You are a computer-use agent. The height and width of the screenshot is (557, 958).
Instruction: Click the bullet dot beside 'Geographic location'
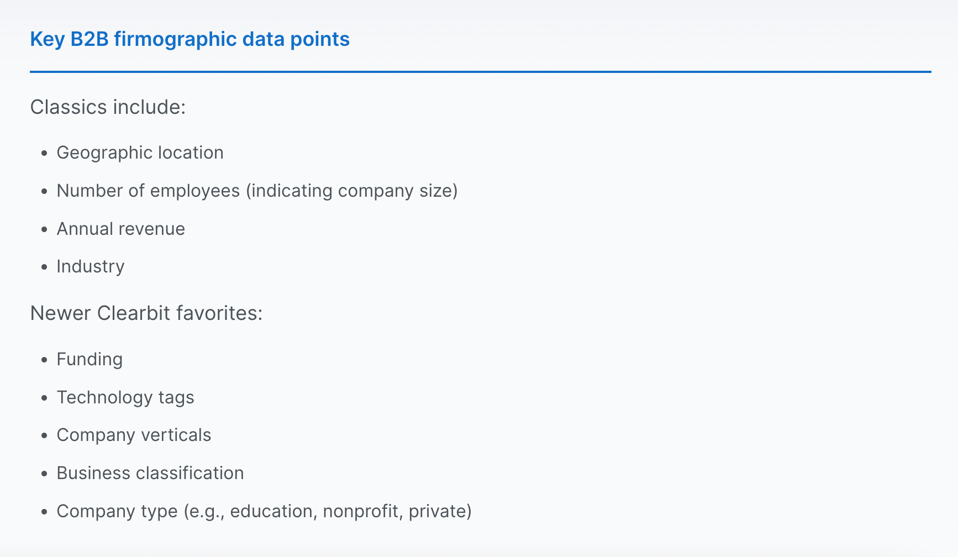tap(45, 153)
